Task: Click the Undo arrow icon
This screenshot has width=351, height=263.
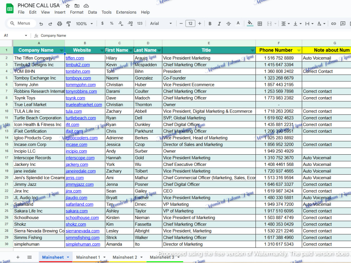Action: pyautogui.click(x=41, y=23)
